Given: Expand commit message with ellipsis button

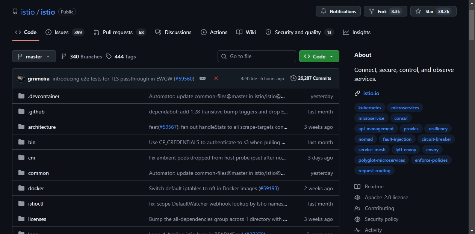Looking at the screenshot, I should [203, 78].
